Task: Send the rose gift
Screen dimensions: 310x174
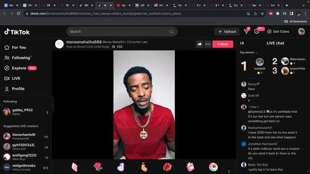Action: click(98, 167)
